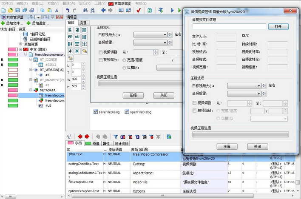Click 打开 button in front dialog
301x199 pixels.
click(x=278, y=26)
